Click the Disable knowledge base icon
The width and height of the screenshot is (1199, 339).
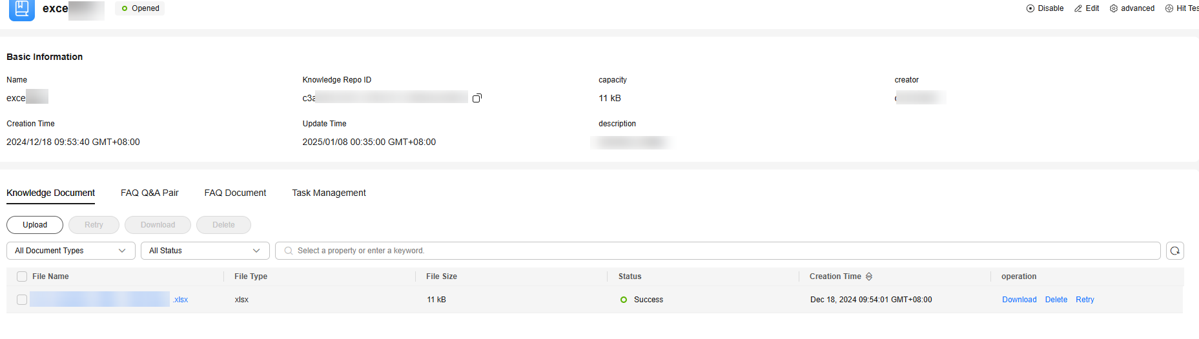[1030, 8]
